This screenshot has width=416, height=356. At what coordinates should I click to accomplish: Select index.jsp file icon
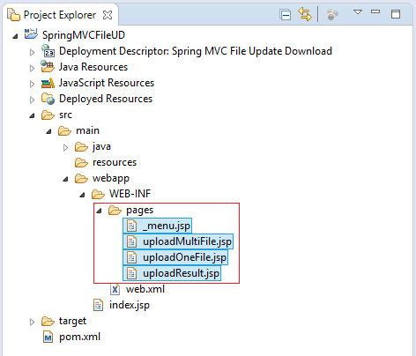[x=98, y=305]
